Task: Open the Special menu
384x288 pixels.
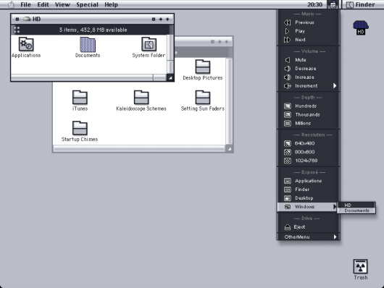Action: pyautogui.click(x=87, y=4)
